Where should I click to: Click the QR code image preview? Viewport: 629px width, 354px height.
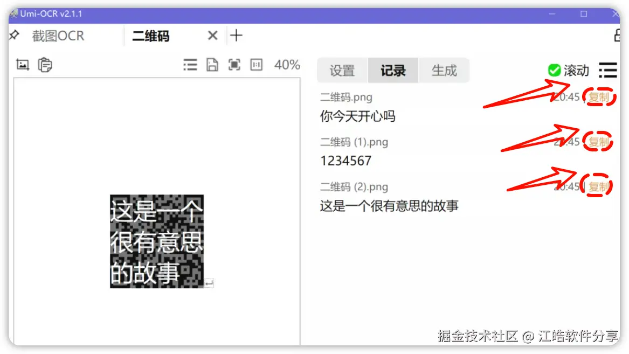pos(157,241)
